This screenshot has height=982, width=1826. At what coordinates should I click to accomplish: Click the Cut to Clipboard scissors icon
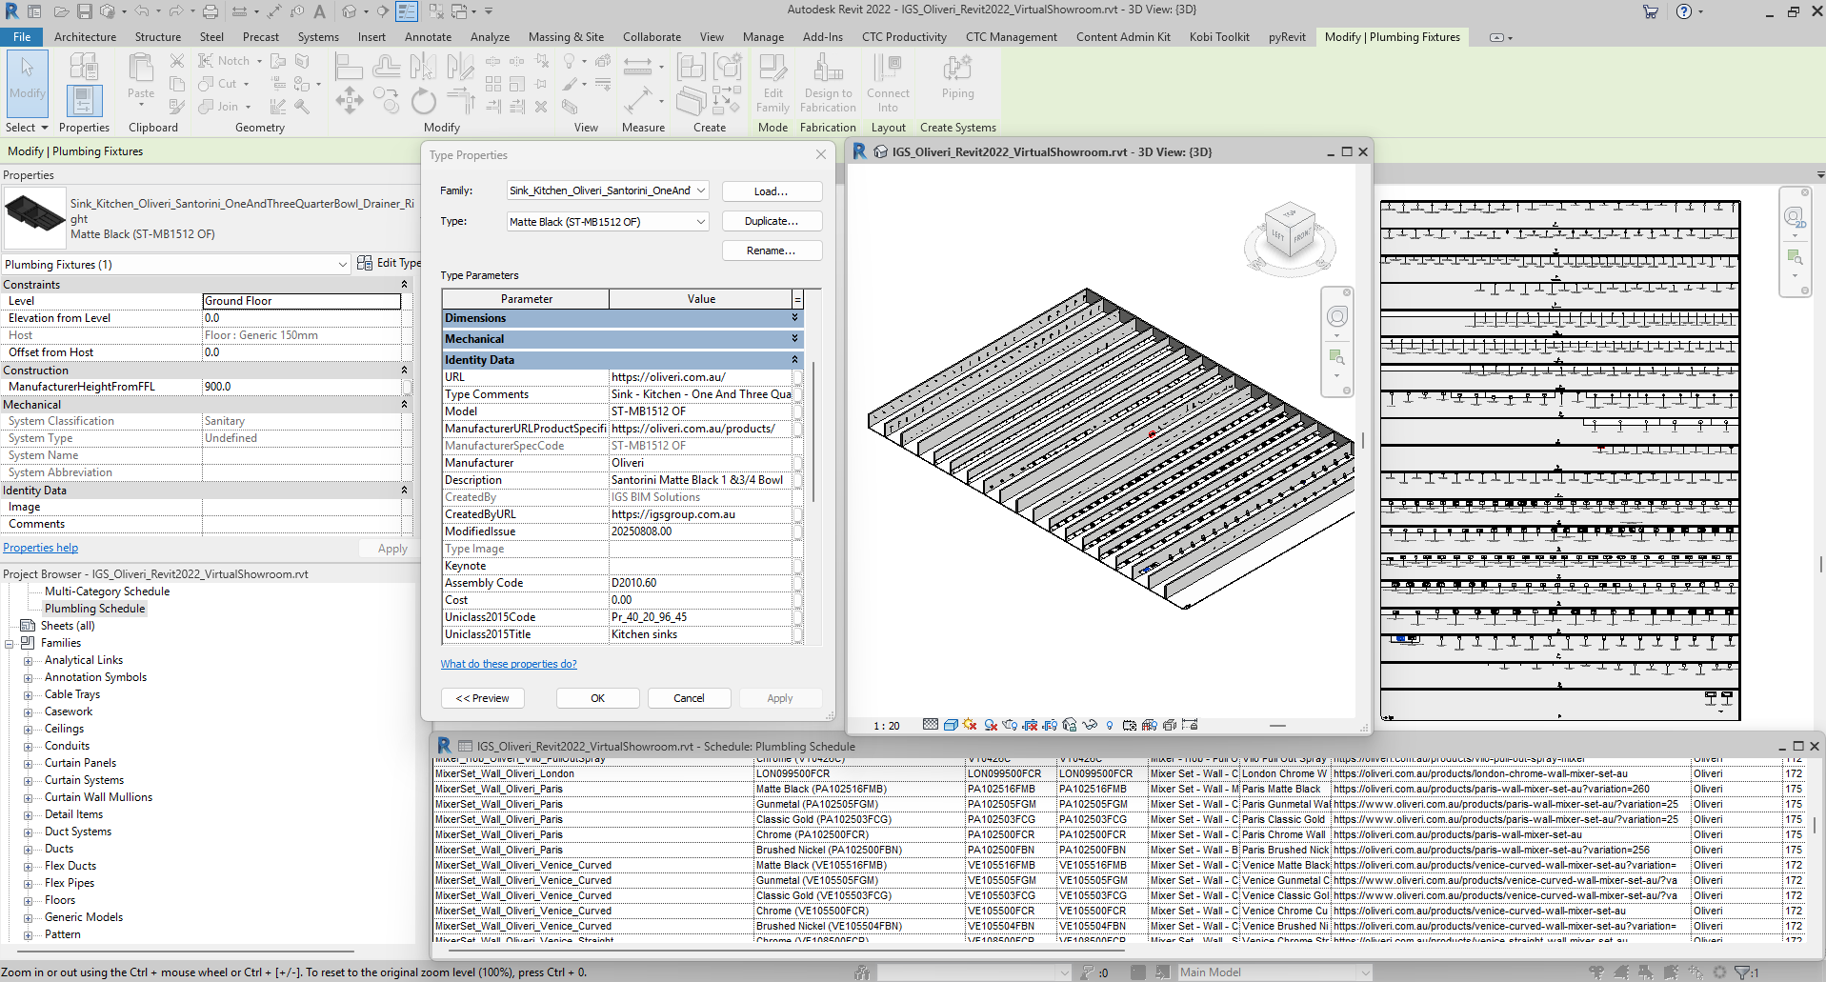pos(177,60)
